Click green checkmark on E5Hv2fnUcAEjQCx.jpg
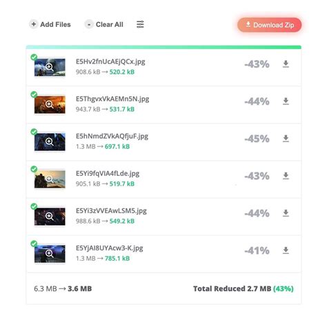This screenshot has width=327, height=327. point(34,57)
